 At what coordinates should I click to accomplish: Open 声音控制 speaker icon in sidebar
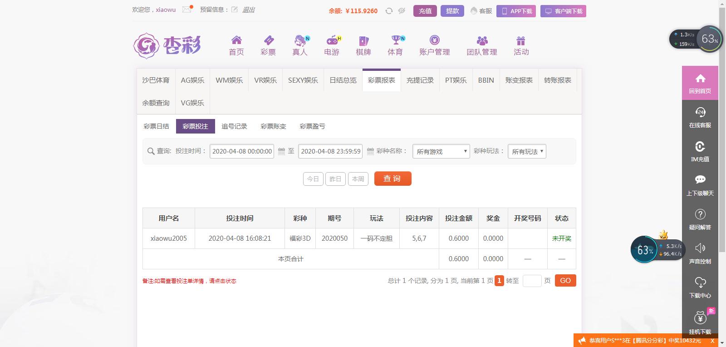click(x=700, y=253)
